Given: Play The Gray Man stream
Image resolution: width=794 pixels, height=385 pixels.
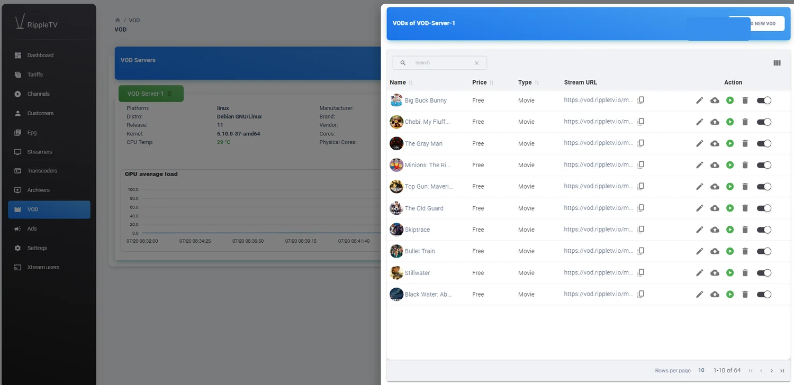Looking at the screenshot, I should click(x=730, y=143).
